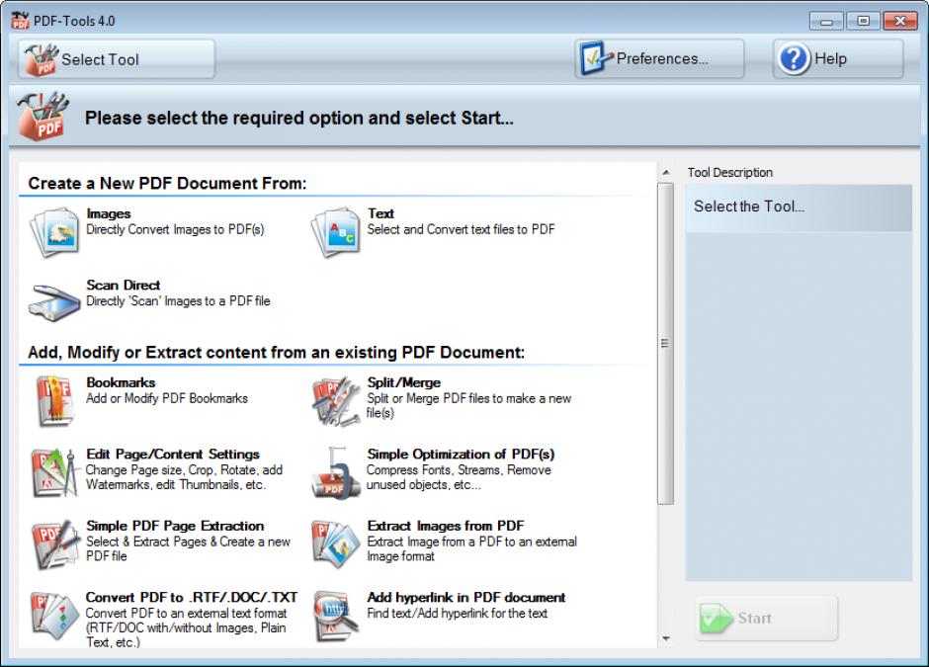929x667 pixels.
Task: Click the Start button
Action: [x=766, y=618]
